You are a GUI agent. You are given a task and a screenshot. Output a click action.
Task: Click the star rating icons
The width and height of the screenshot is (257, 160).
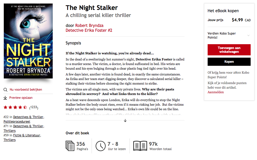coord(15,107)
